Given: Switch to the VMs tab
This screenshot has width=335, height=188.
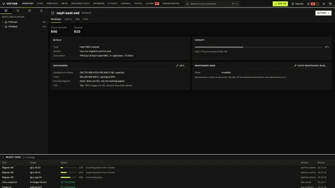Looking at the screenshot, I should (77, 19).
